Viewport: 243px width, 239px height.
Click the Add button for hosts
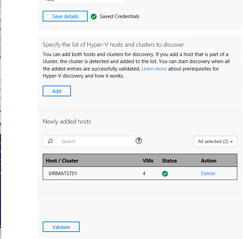(57, 91)
